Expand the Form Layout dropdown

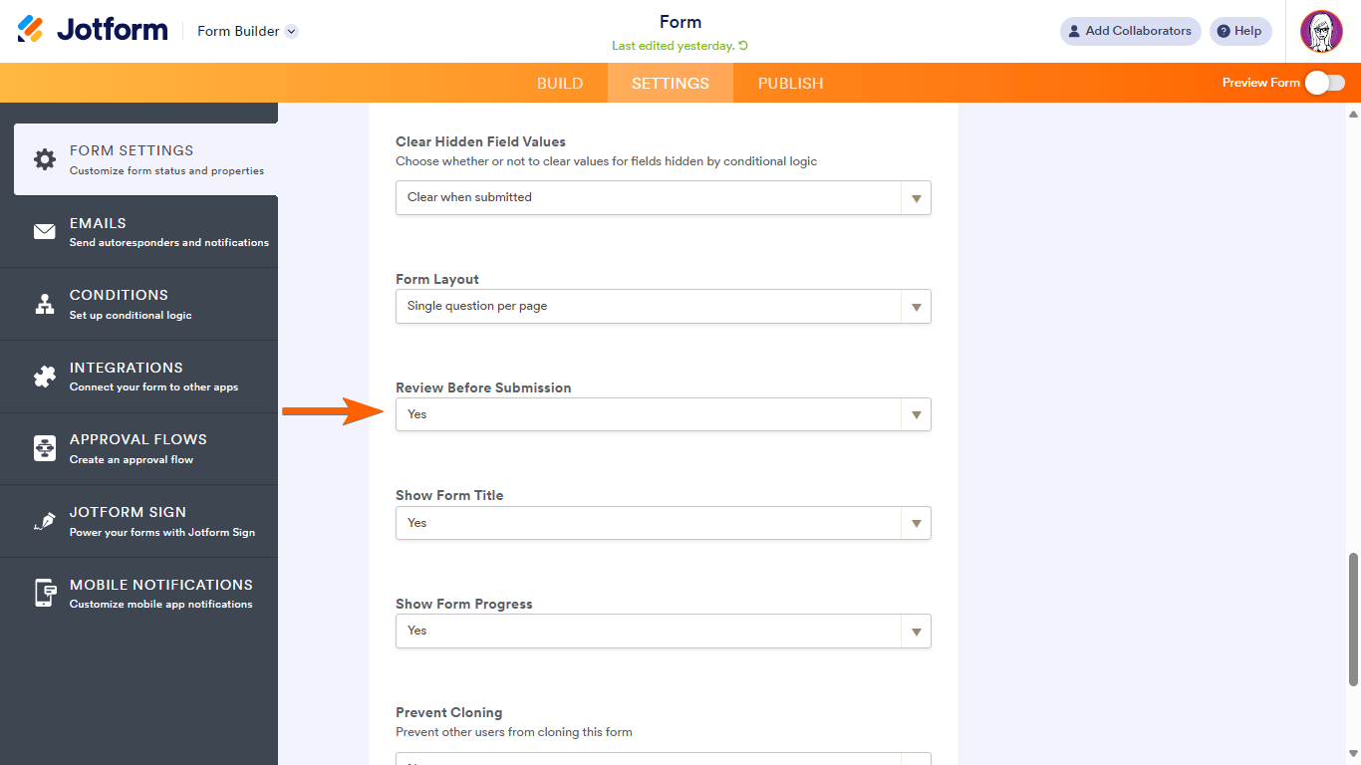663,306
